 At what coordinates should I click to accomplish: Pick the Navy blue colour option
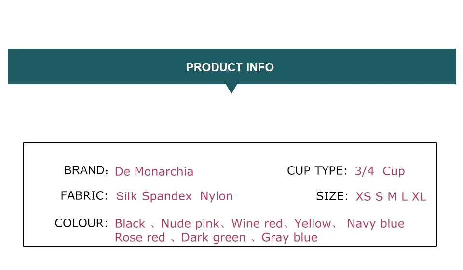tap(376, 224)
